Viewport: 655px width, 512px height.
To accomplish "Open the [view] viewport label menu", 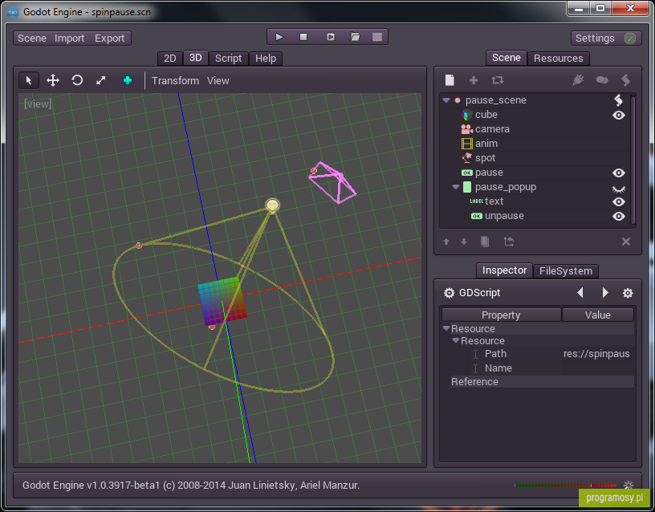I will (38, 104).
